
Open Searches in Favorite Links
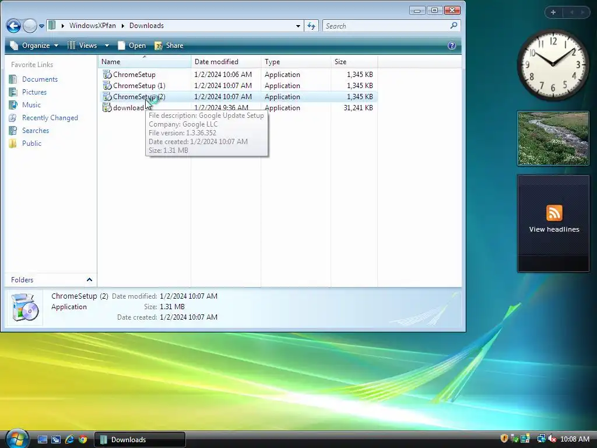36,130
